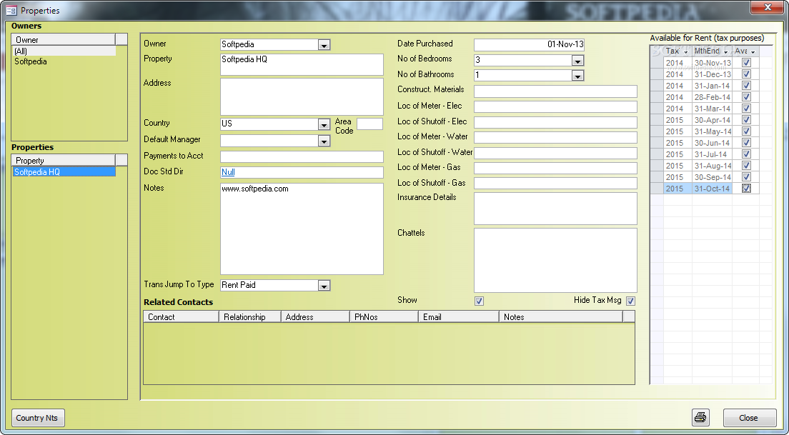Close the Properties window with X

coord(768,7)
